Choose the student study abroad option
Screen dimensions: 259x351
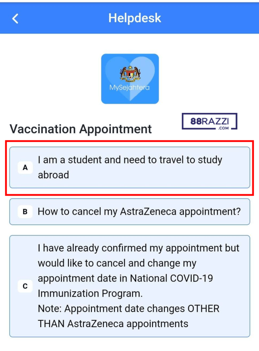pos(130,167)
